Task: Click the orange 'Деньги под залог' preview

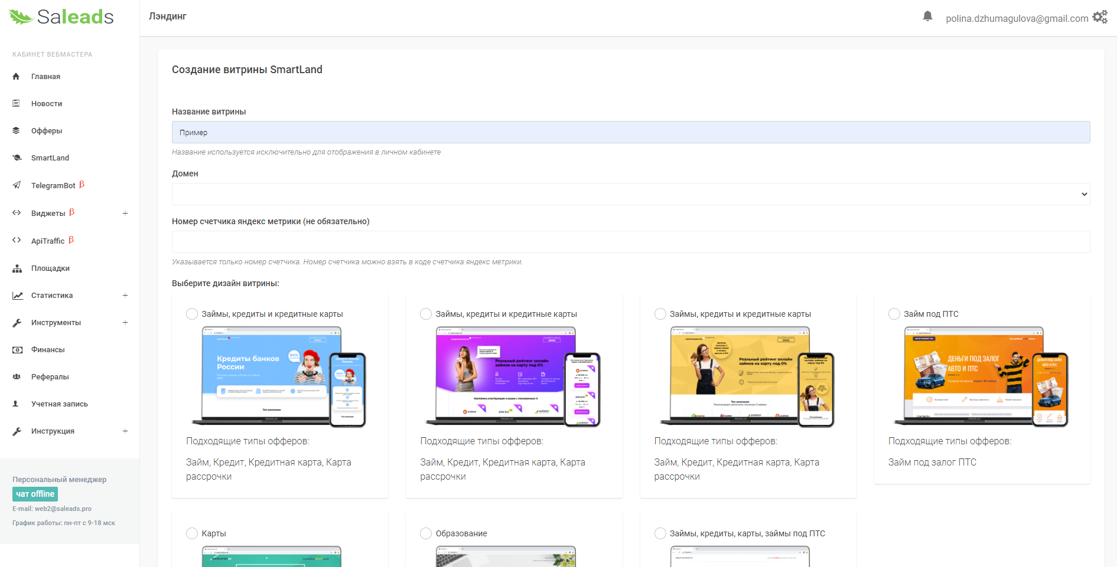Action: [x=981, y=376]
